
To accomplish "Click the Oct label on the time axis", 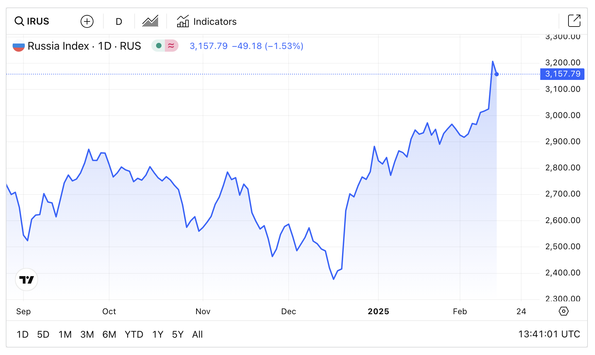I will click(x=109, y=311).
